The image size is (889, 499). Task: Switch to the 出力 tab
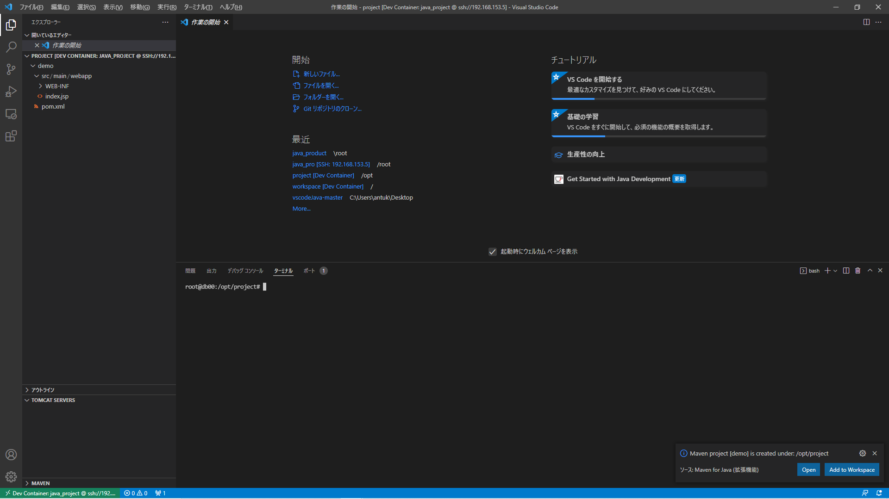pyautogui.click(x=212, y=271)
